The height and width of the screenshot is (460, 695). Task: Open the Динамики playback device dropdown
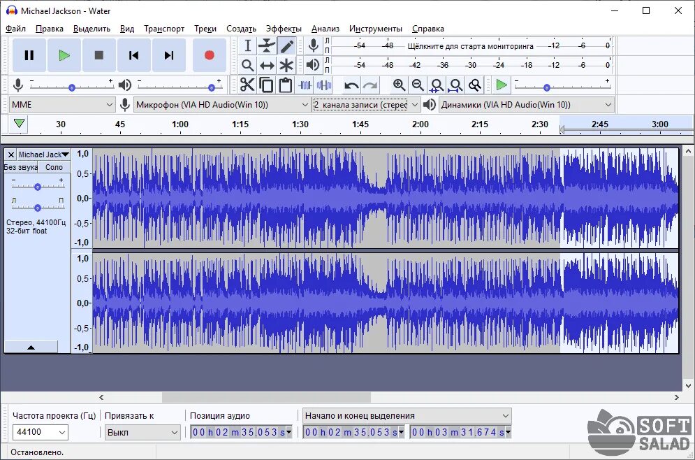526,105
